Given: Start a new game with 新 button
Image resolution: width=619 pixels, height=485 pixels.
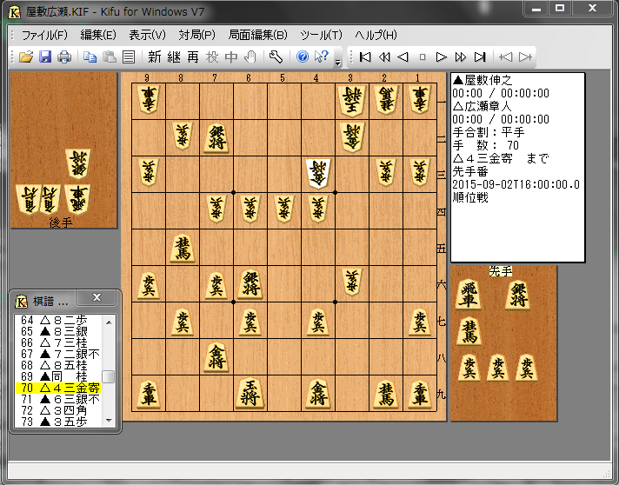Looking at the screenshot, I should (155, 56).
